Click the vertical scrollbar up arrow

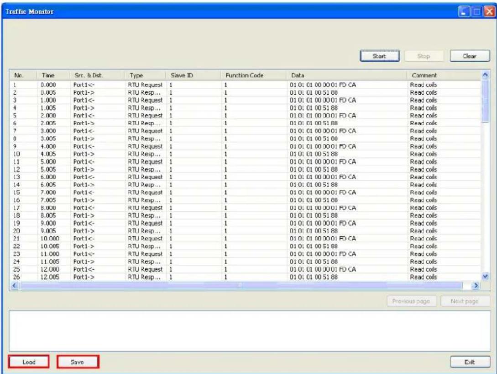[485, 75]
